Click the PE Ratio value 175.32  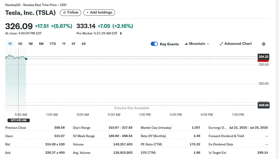[195, 144]
